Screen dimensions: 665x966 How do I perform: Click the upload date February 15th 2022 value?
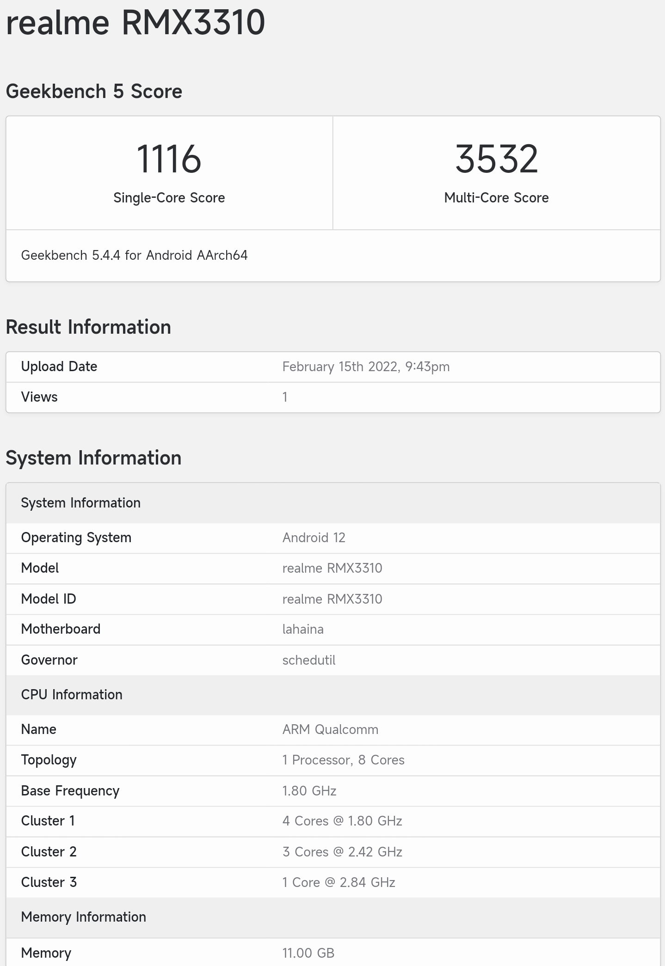[366, 367]
